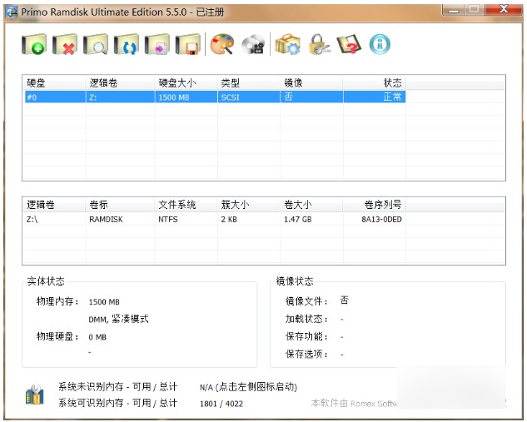
Task: Minimize the Primo Ramdisk window
Action: 454,11
